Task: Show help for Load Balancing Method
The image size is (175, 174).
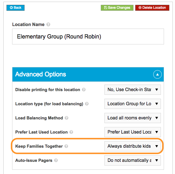Action: pos(67,118)
